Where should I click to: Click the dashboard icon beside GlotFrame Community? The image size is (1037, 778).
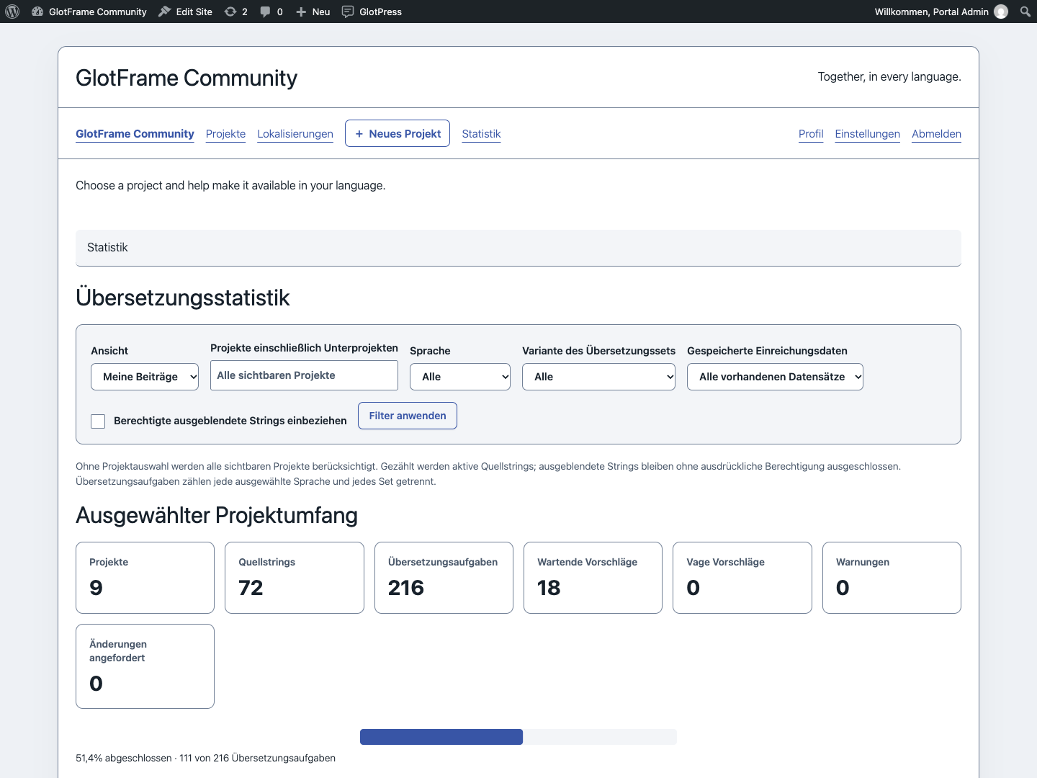[x=37, y=12]
